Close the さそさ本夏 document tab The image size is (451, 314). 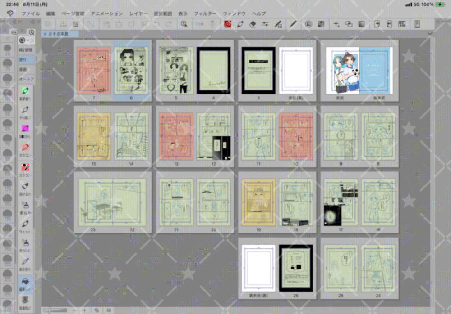(45, 34)
